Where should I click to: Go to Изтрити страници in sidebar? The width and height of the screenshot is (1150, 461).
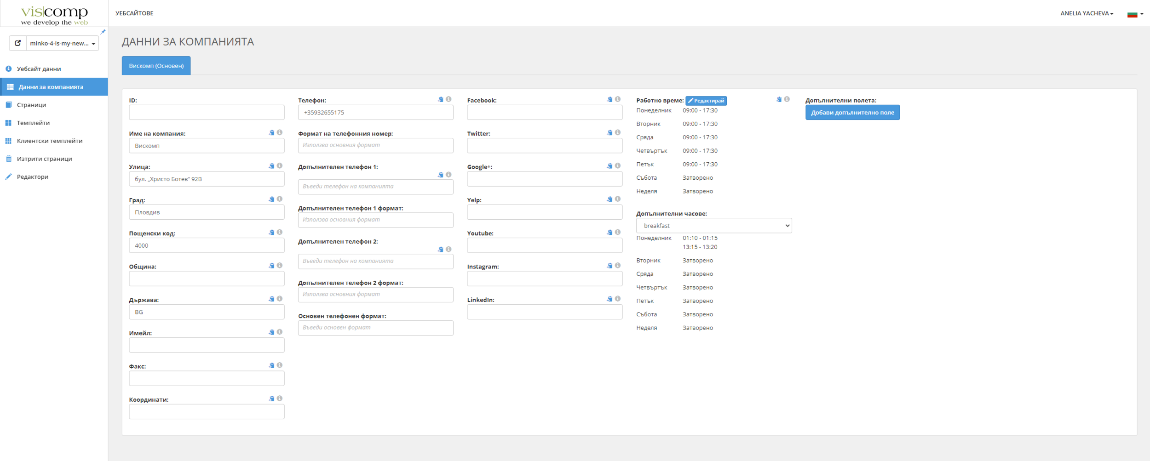pos(44,159)
